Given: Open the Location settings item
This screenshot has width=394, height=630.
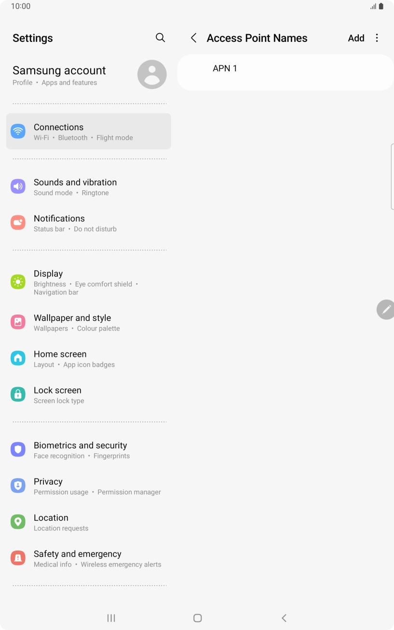Looking at the screenshot, I should pos(89,522).
